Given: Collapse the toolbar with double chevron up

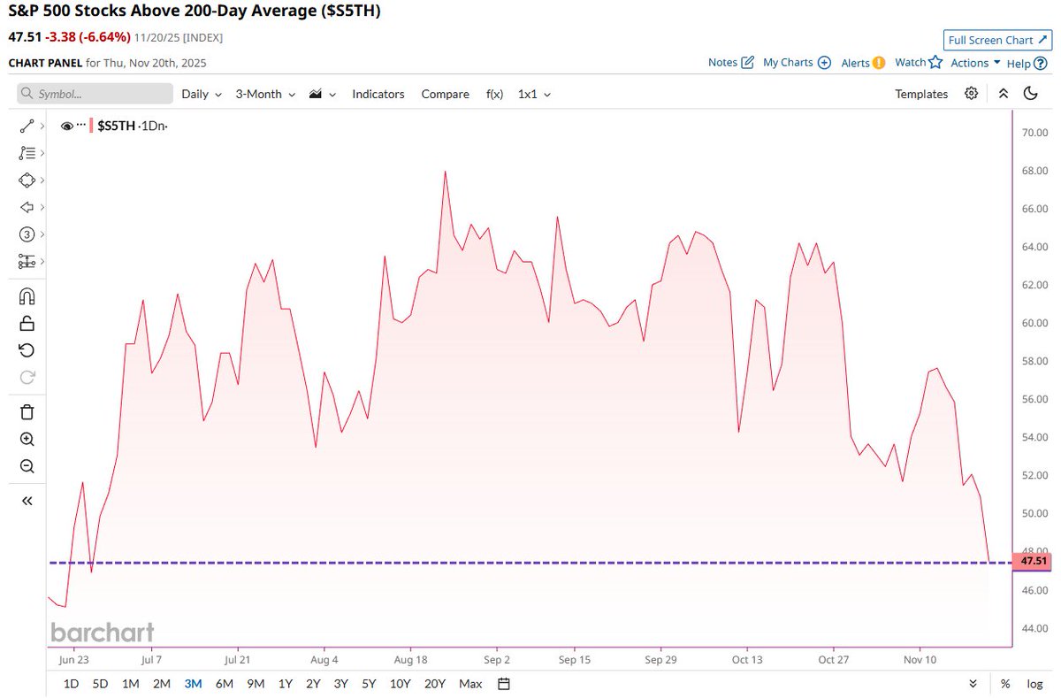Looking at the screenshot, I should tap(1003, 93).
